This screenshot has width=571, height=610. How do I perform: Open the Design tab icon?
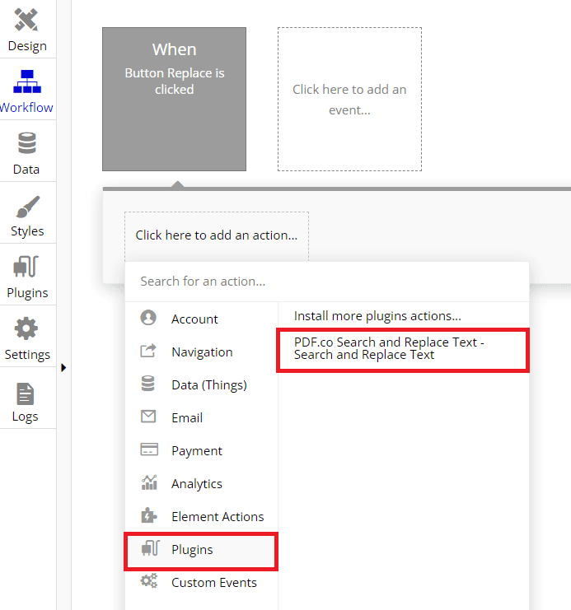(x=26, y=20)
